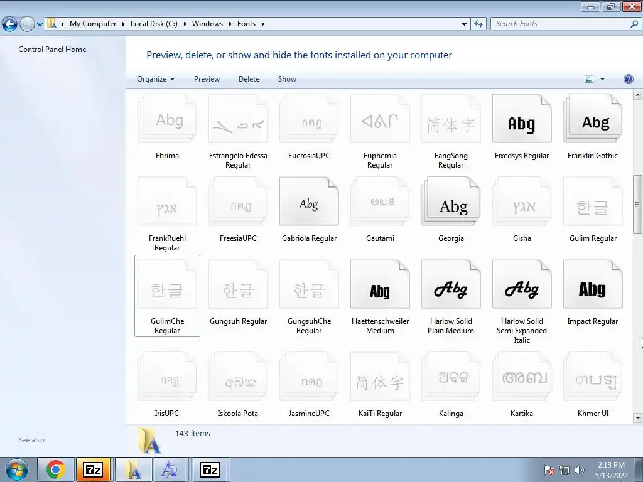Select the Kartika font icon
This screenshot has height=482, width=643.
(x=522, y=376)
